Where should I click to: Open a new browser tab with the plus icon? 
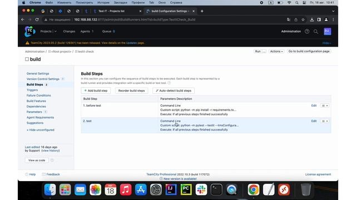pos(202,11)
